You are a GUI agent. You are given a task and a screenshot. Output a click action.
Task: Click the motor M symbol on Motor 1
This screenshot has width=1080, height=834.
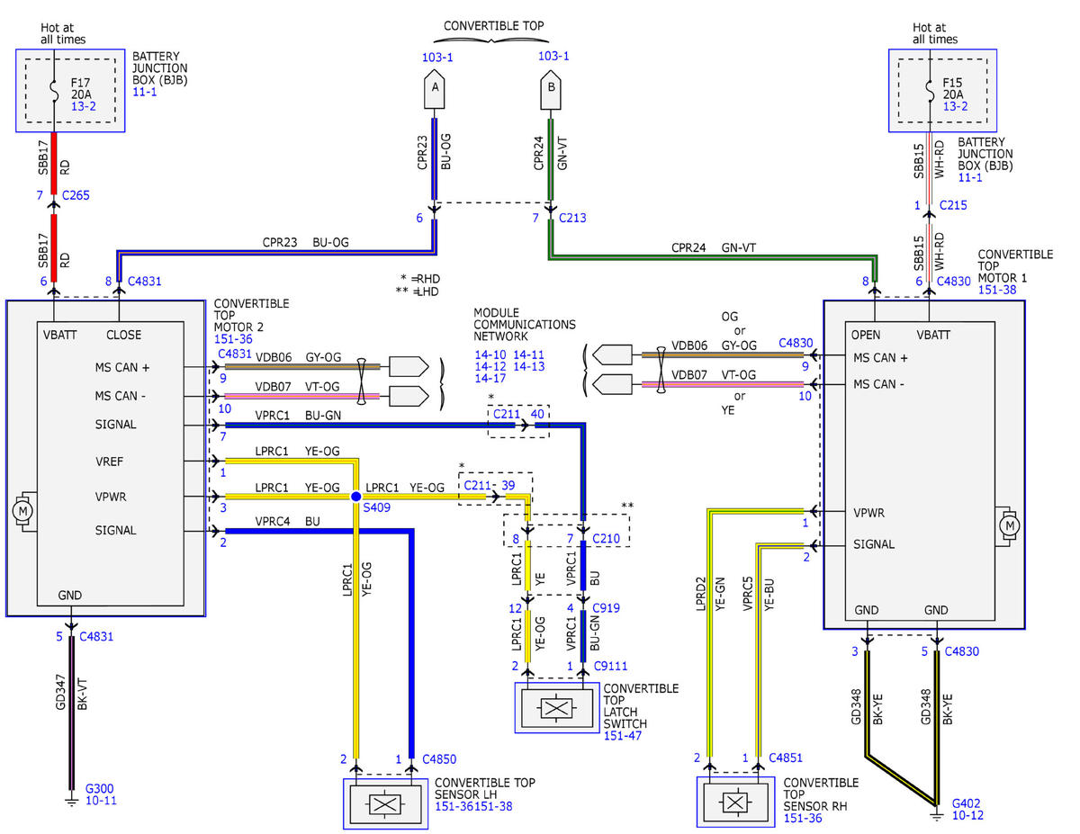pyautogui.click(x=1009, y=525)
